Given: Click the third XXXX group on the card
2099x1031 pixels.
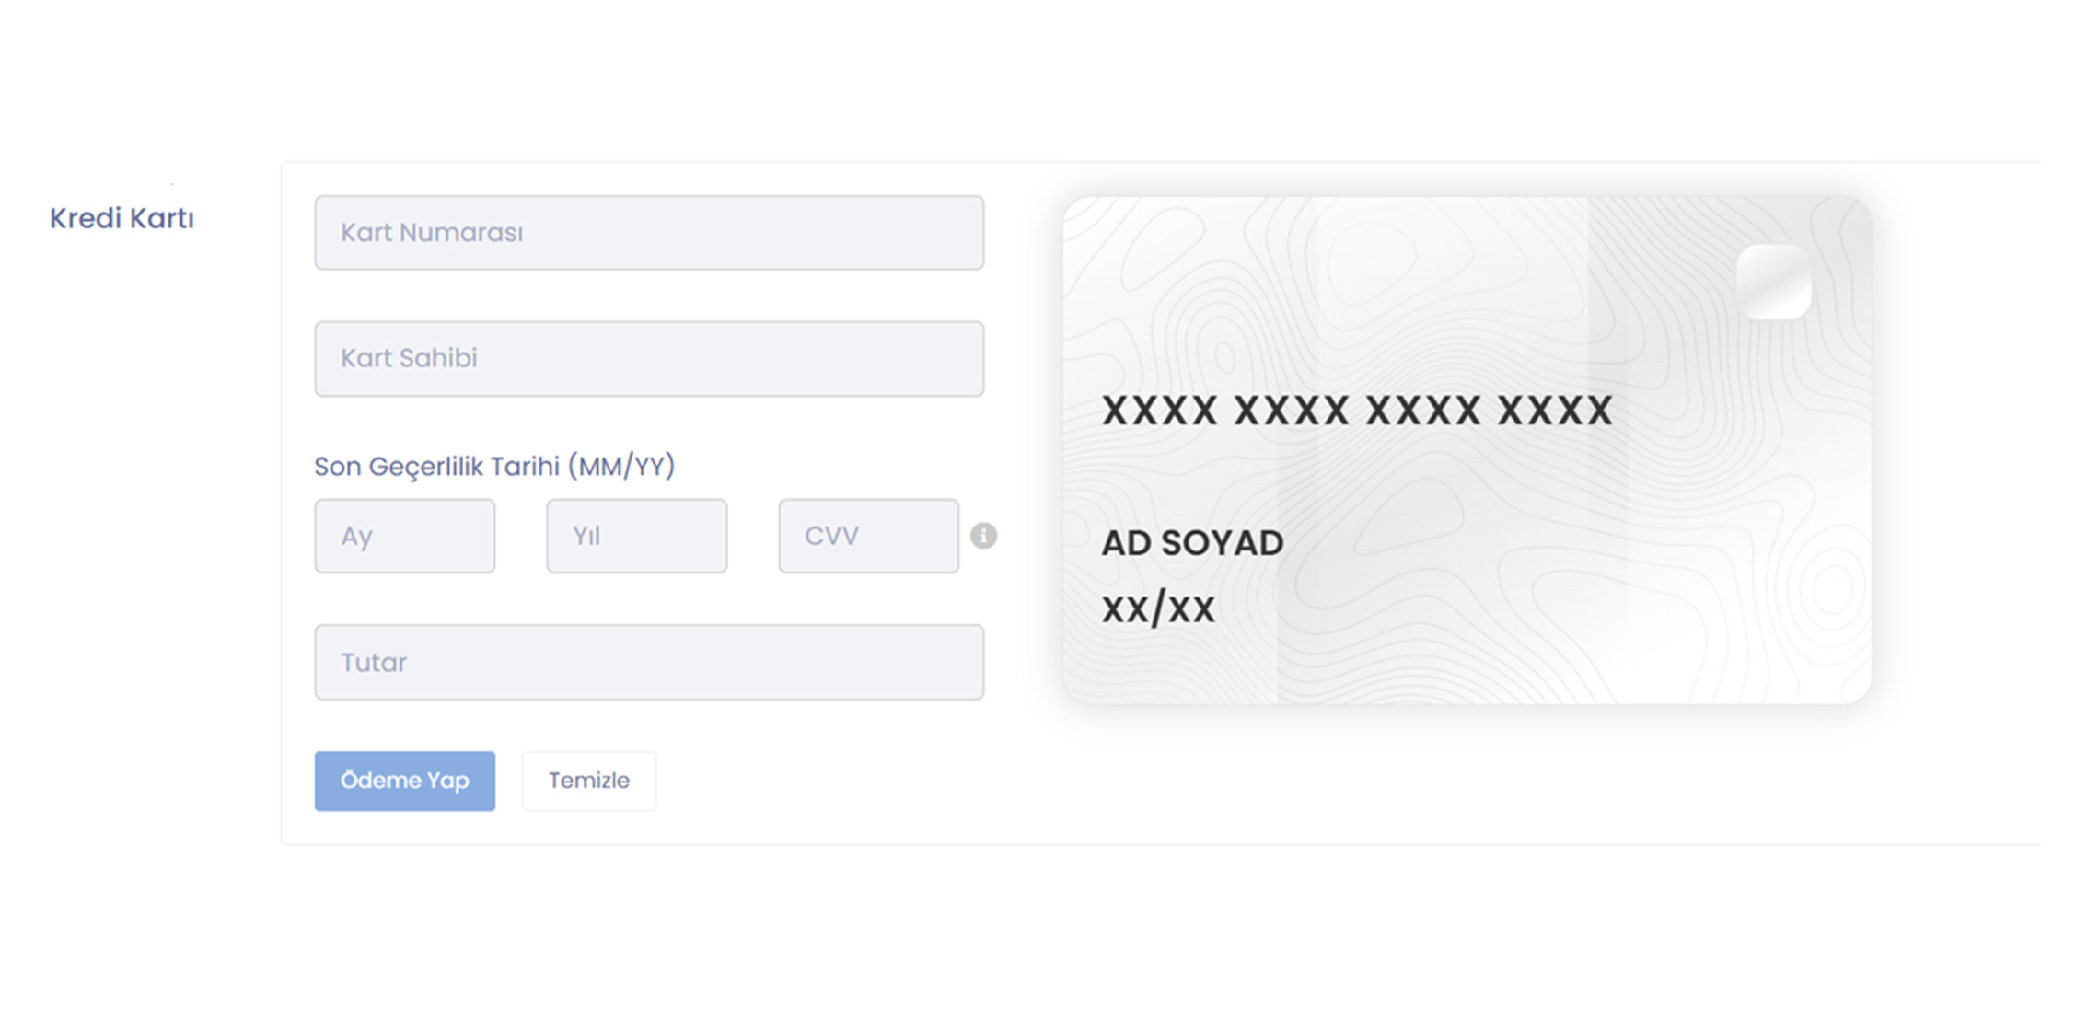Looking at the screenshot, I should [1423, 411].
